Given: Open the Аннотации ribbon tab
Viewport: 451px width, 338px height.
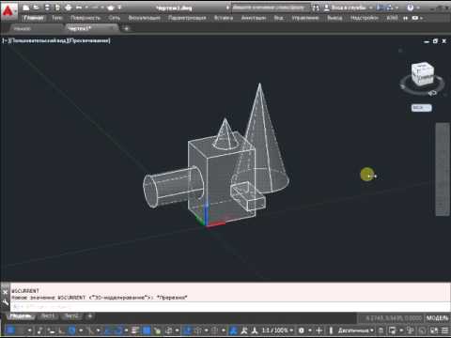Looking at the screenshot, I should click(254, 18).
